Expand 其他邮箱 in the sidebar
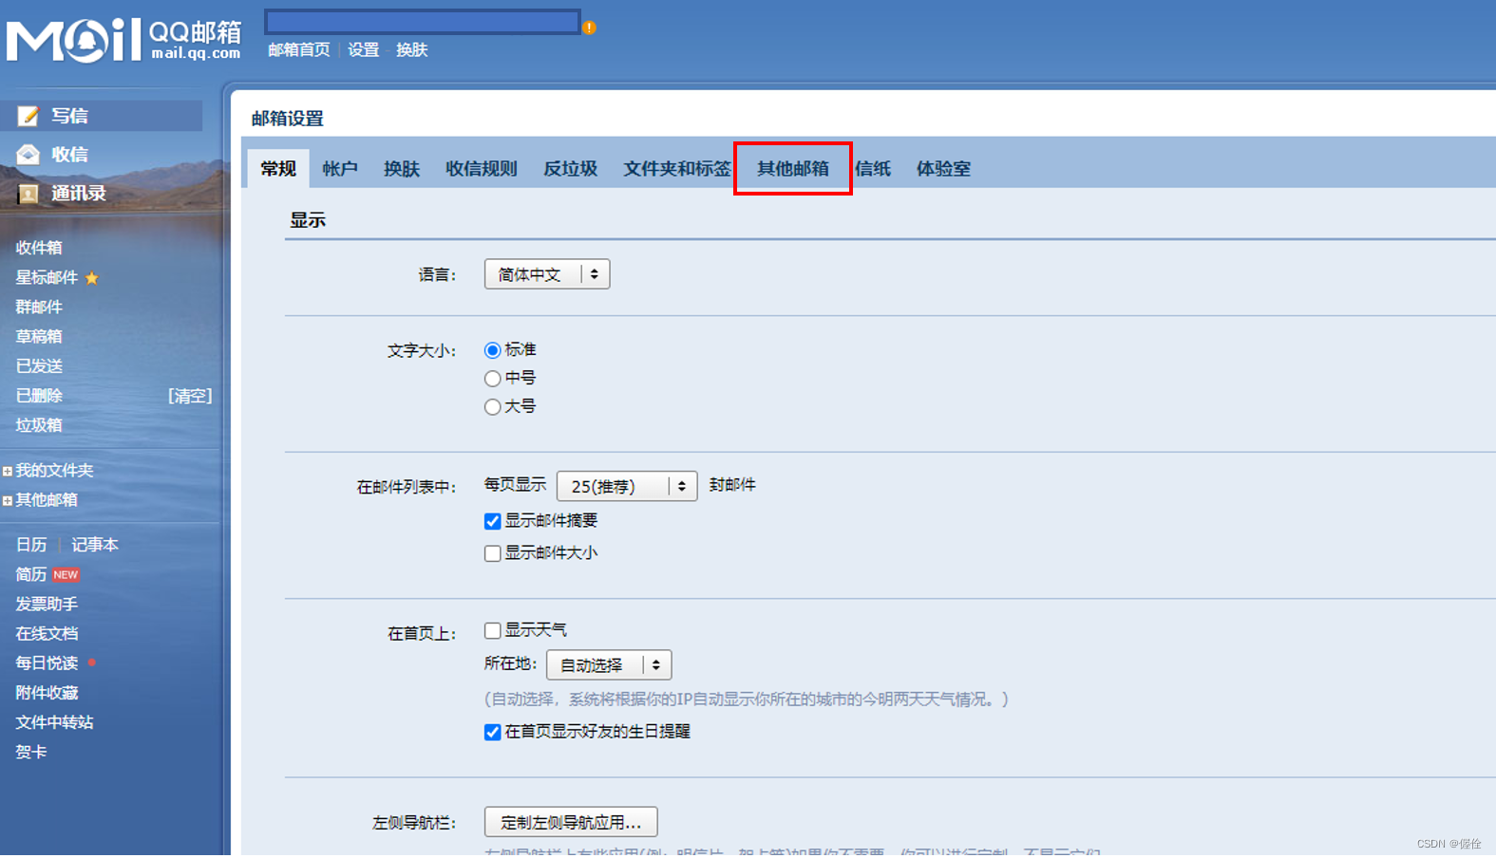Image resolution: width=1496 pixels, height=858 pixels. pyautogui.click(x=8, y=501)
